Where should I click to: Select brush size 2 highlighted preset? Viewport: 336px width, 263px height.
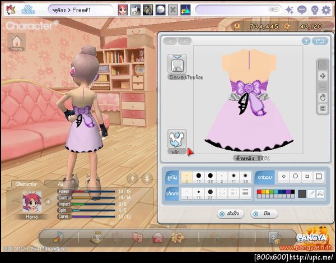pos(187,177)
